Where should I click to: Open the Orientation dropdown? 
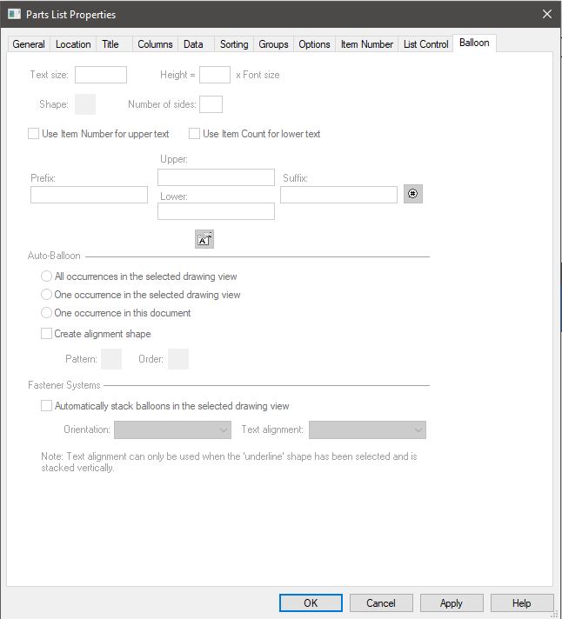(172, 429)
